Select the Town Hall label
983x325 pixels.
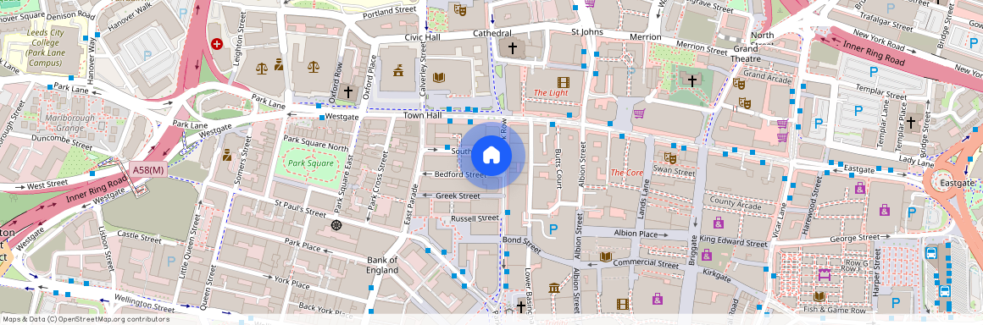click(x=423, y=116)
